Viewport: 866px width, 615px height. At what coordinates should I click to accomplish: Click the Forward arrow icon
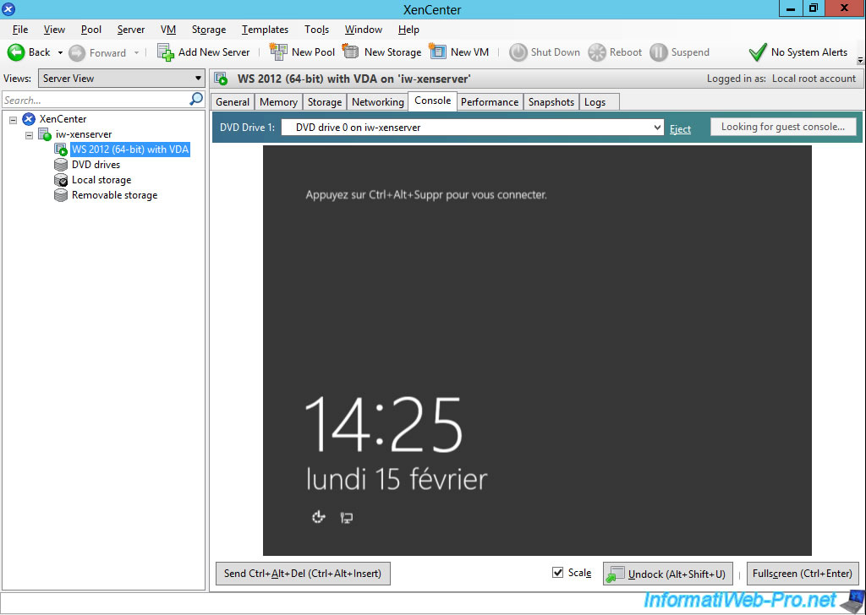click(77, 53)
